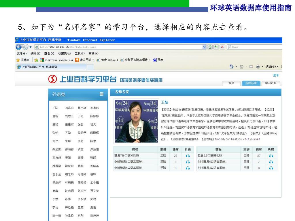Click the IE Forward navigation arrow

(25, 47)
